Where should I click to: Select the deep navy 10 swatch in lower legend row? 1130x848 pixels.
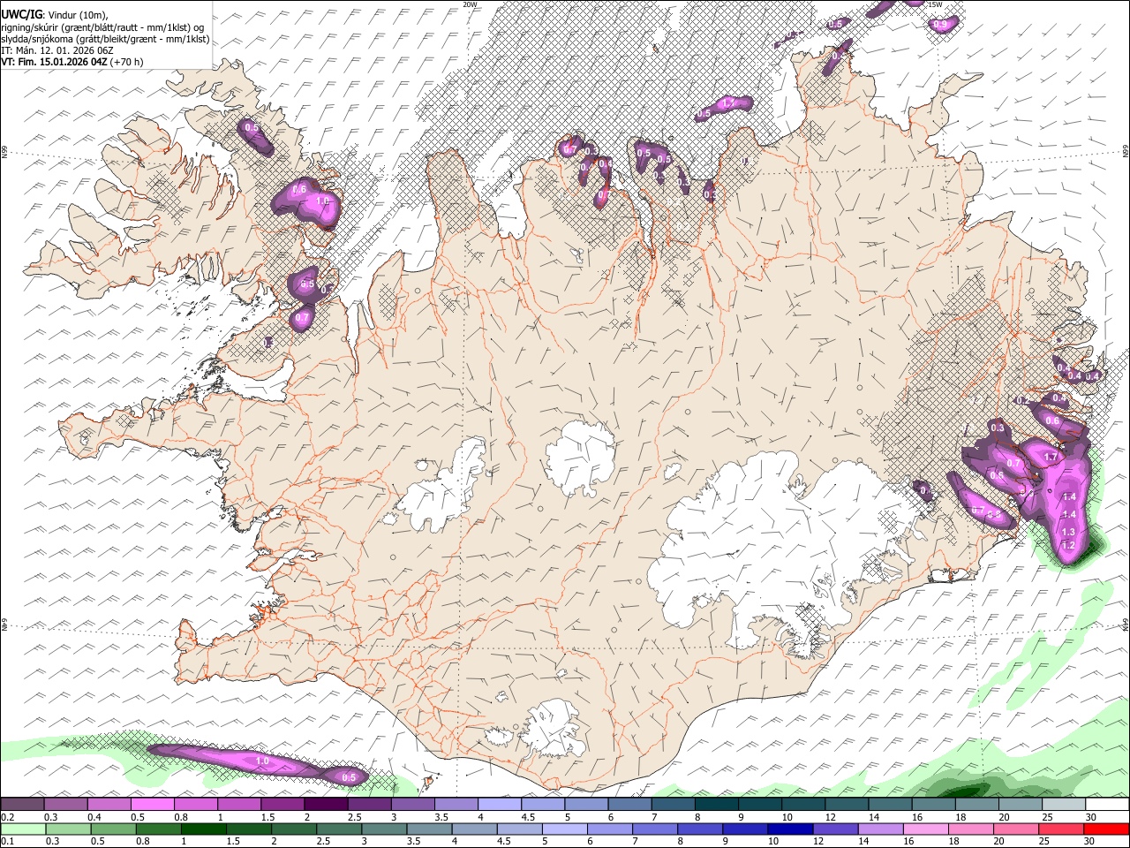(790, 829)
